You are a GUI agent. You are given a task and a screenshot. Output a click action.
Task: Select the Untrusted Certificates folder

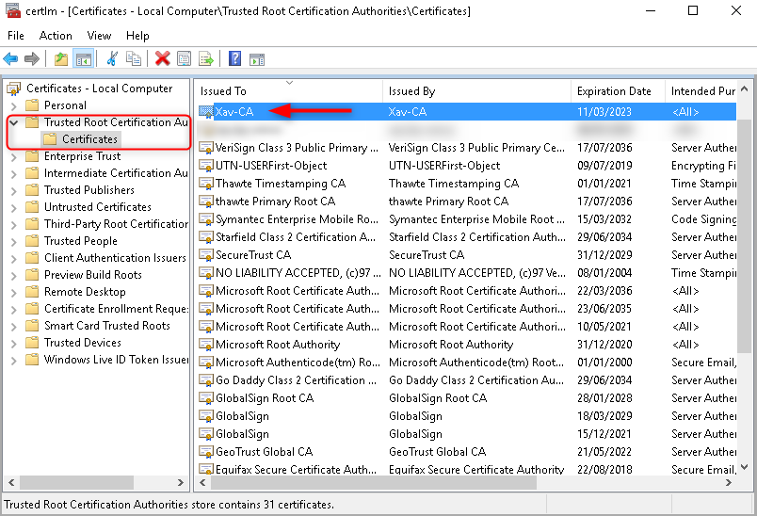click(x=97, y=207)
